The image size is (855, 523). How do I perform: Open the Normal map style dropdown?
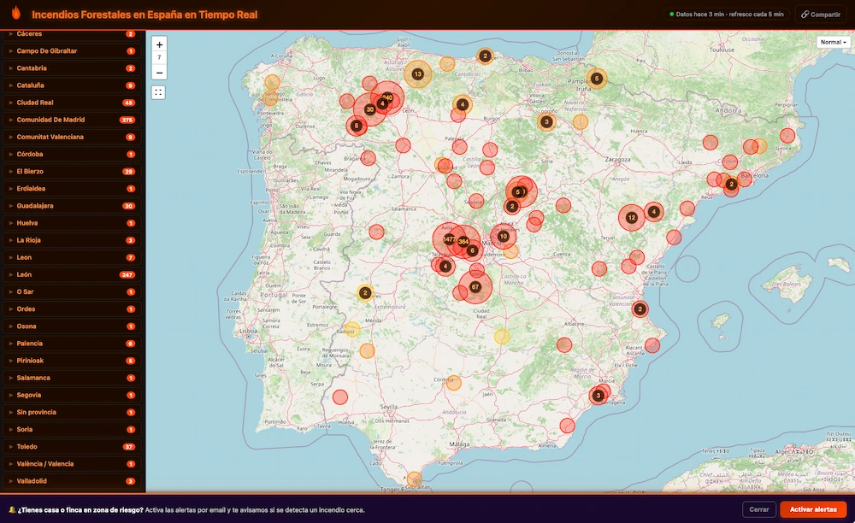pyautogui.click(x=833, y=42)
